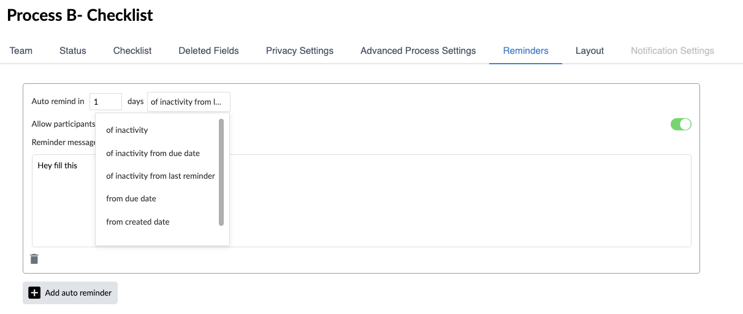Select 'of inactivity' option
The image size is (743, 314).
tap(127, 130)
